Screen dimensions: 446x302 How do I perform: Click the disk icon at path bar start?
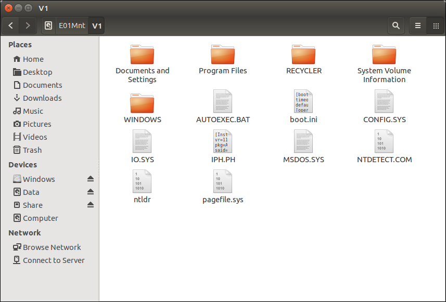(48, 25)
